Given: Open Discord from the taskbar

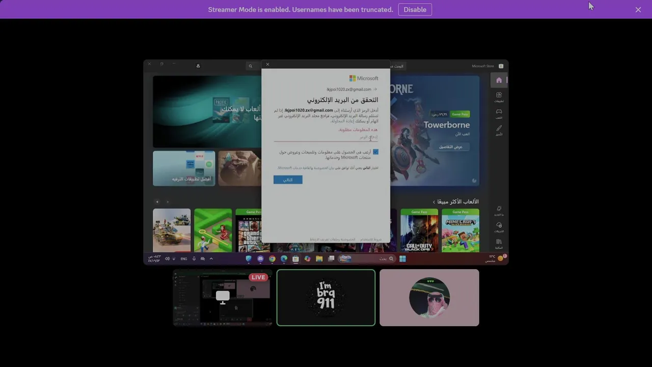Looking at the screenshot, I should [x=261, y=259].
